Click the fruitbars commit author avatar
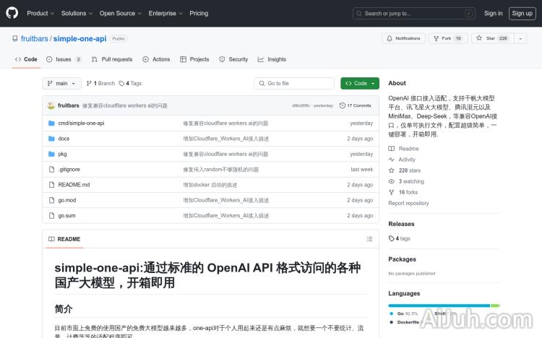This screenshot has height=338, width=542. (51, 105)
